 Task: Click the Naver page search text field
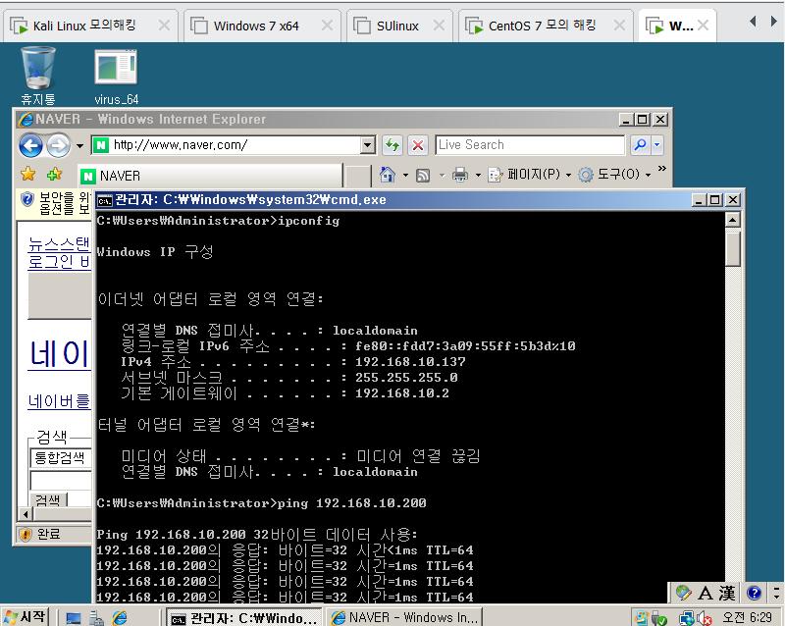[x=61, y=480]
